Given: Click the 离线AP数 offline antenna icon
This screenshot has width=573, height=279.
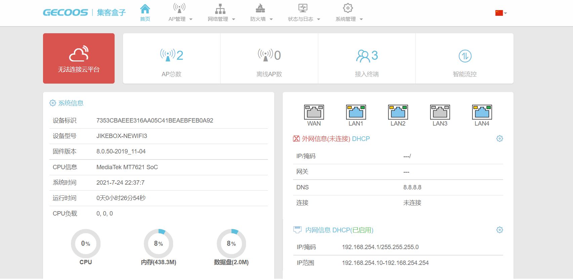Looking at the screenshot, I should [265, 55].
